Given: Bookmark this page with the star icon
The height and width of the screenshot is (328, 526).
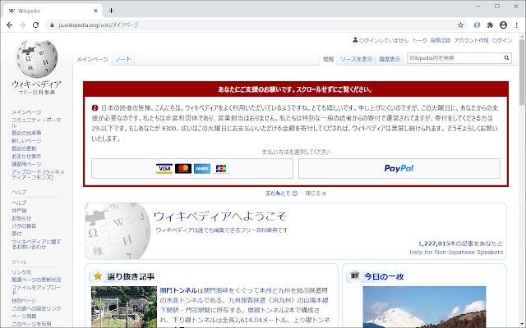Looking at the screenshot, I should (x=460, y=25).
